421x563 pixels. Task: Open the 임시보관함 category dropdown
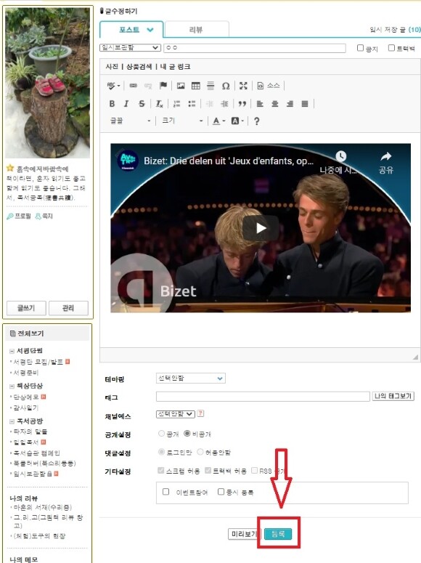[130, 47]
